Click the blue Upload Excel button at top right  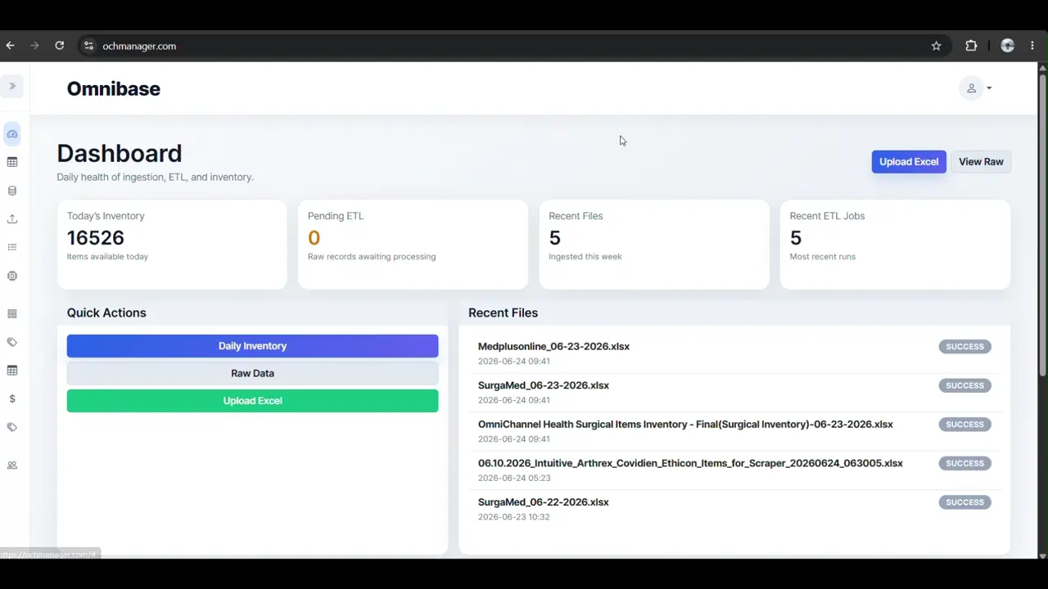click(x=909, y=162)
